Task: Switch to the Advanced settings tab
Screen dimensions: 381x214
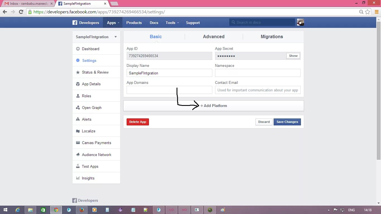Action: pyautogui.click(x=214, y=37)
